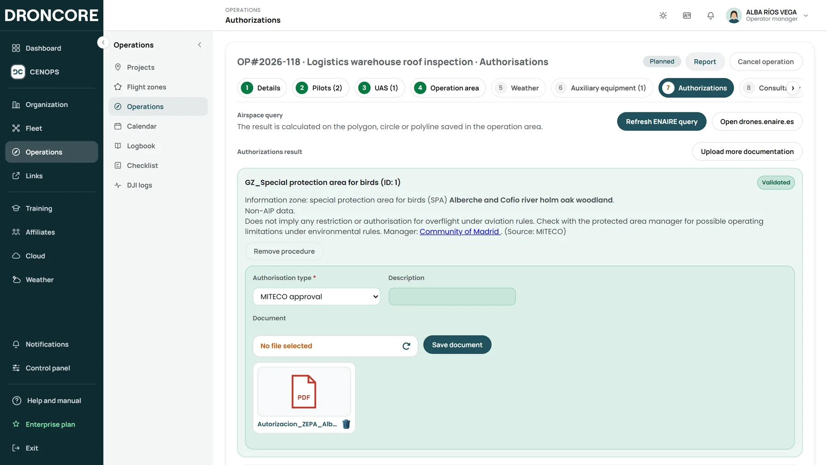Open the Logbook submenu item

click(x=158, y=146)
